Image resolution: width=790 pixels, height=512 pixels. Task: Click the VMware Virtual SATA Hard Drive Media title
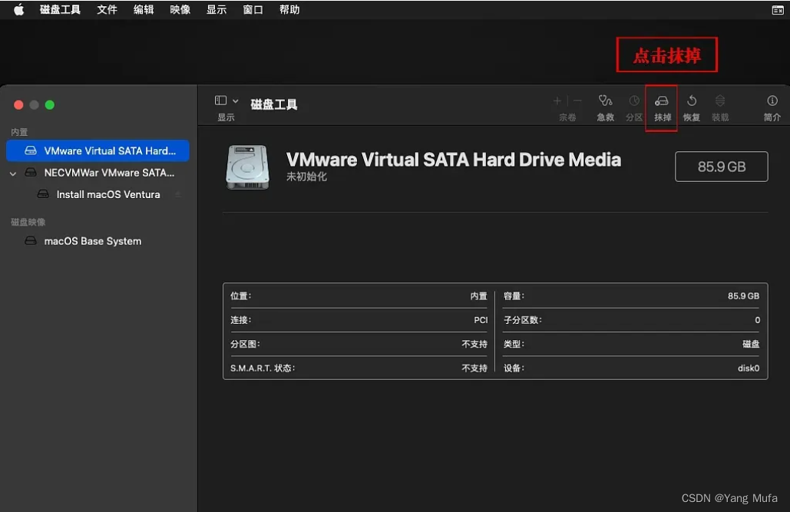454,160
